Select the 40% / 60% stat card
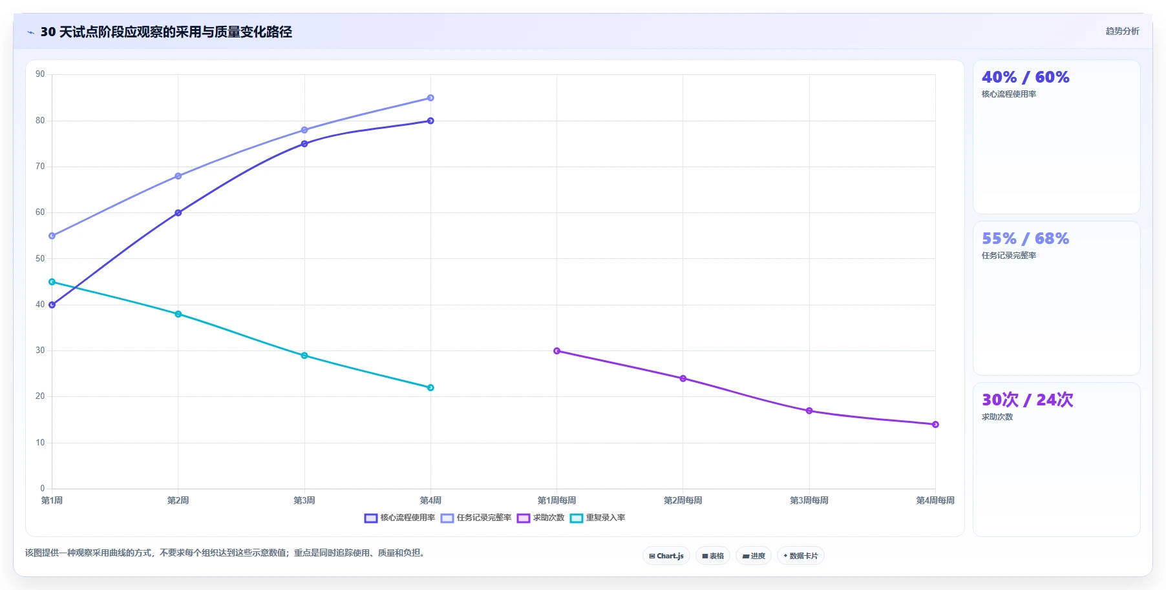The width and height of the screenshot is (1166, 590). click(x=1057, y=137)
